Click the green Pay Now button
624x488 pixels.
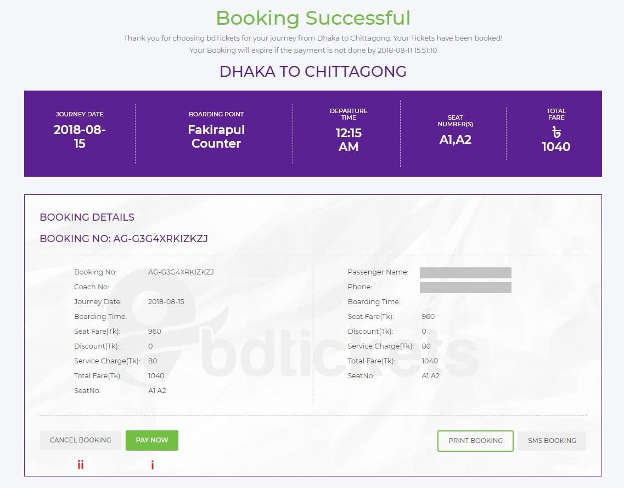click(x=151, y=440)
